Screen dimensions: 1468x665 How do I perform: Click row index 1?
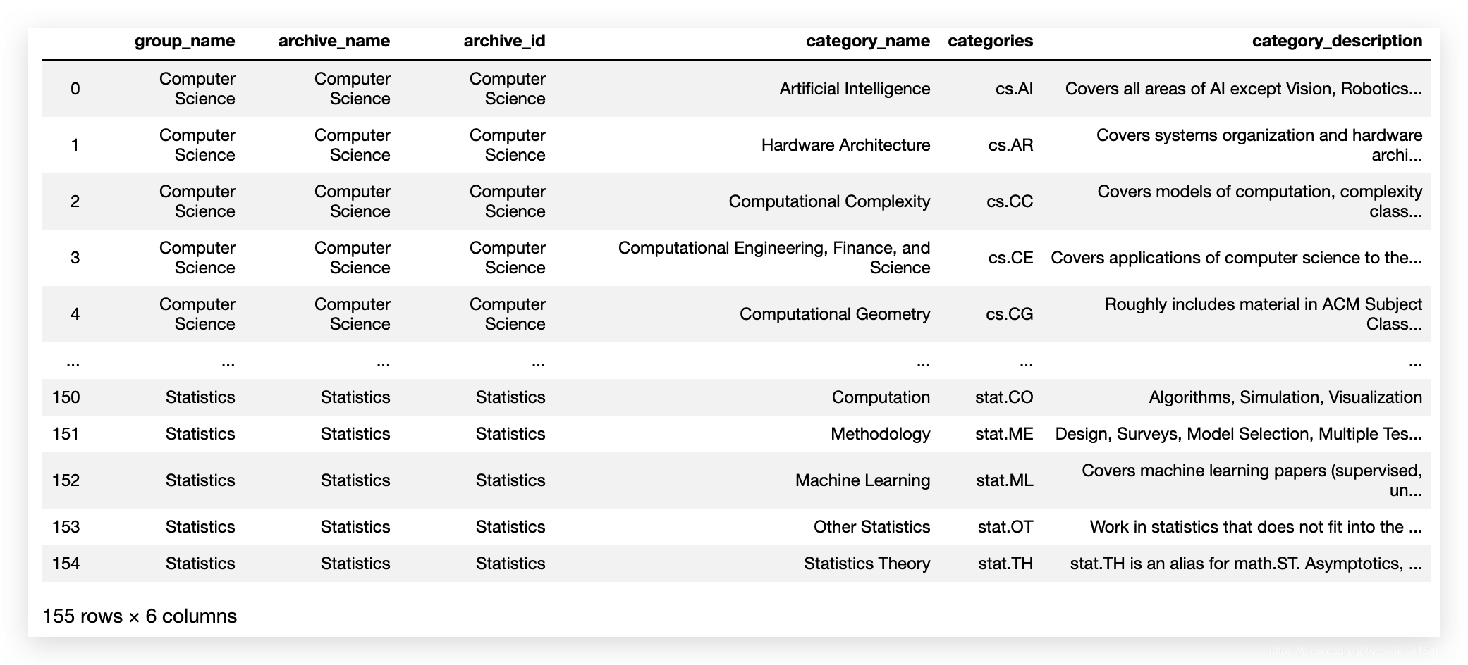pyautogui.click(x=75, y=145)
